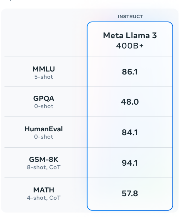The image size is (179, 217).
Task: Click the GPQA benchmark label
Action: pyautogui.click(x=44, y=99)
